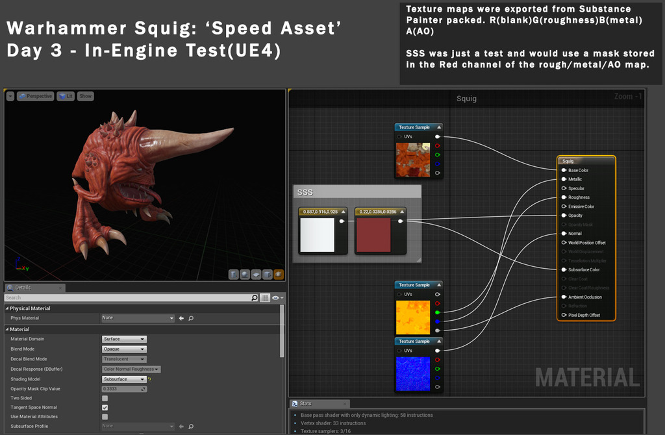
Task: Select the cube preview mesh icon
Action: pos(267,275)
